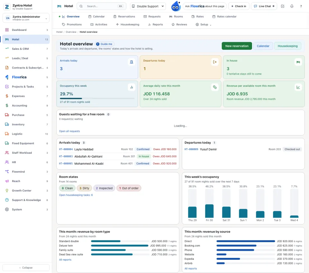Open all requests link
This screenshot has height=273, width=309.
click(x=70, y=131)
